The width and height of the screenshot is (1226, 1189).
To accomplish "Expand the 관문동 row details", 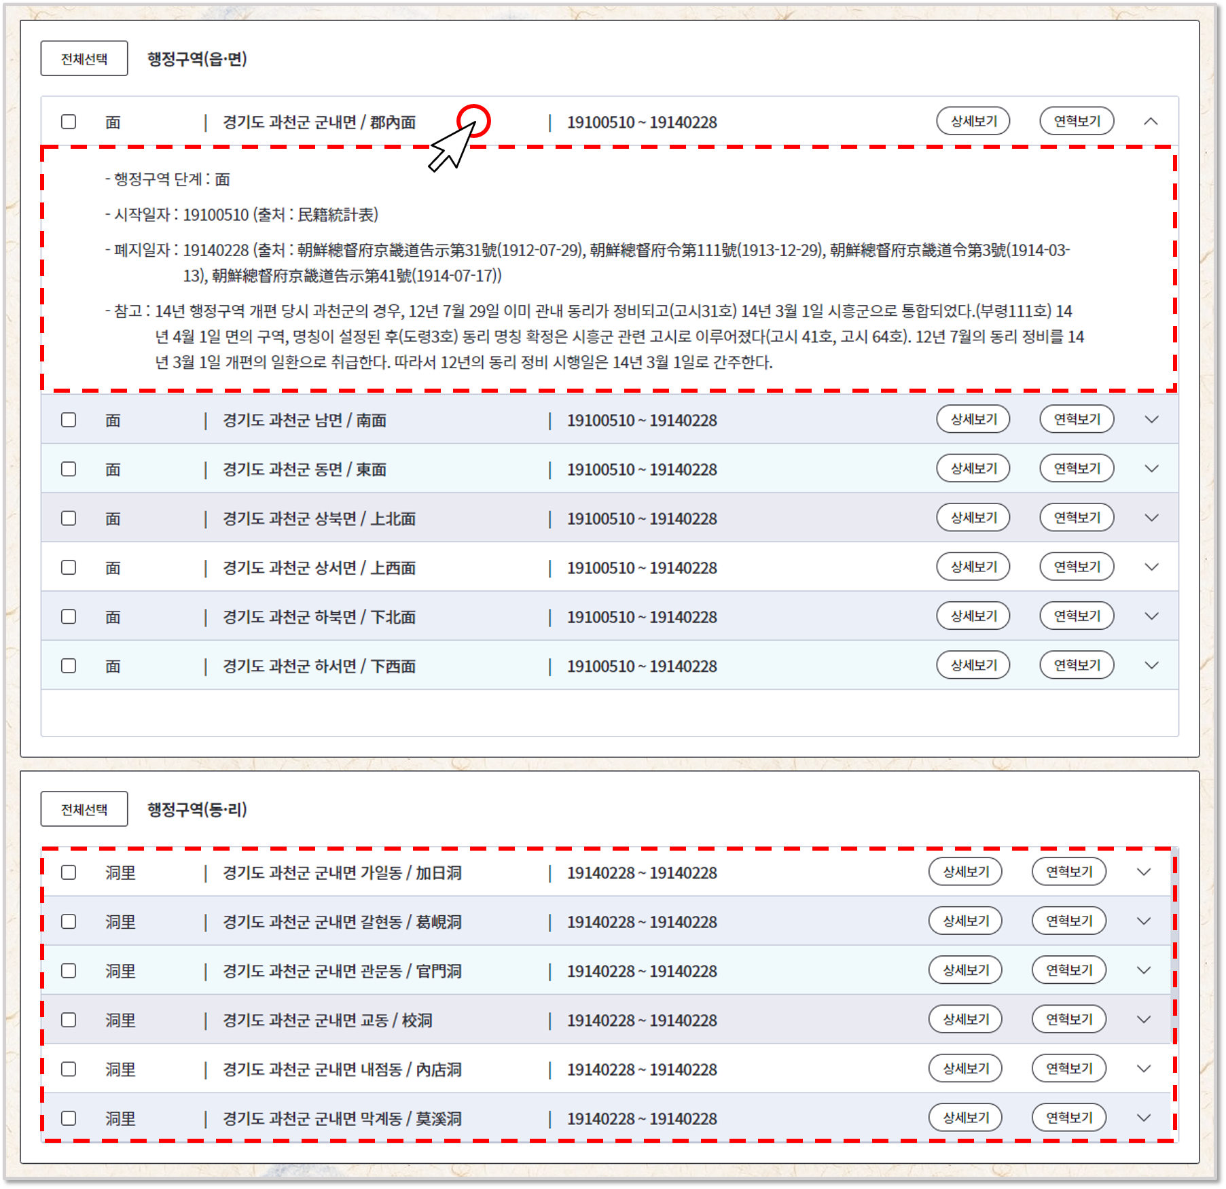I will tap(1144, 970).
